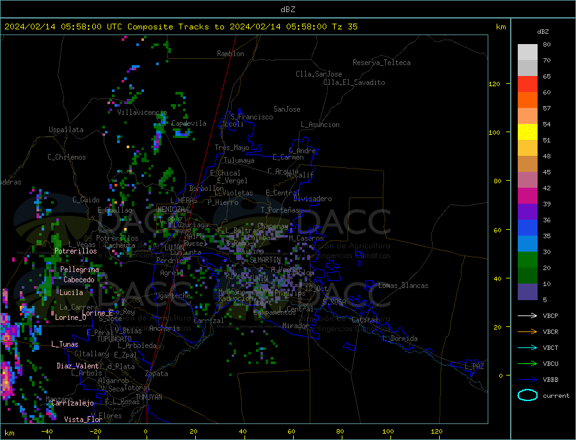Click the Divisadero map label
Image resolution: width=576 pixels, height=440 pixels.
(x=312, y=199)
